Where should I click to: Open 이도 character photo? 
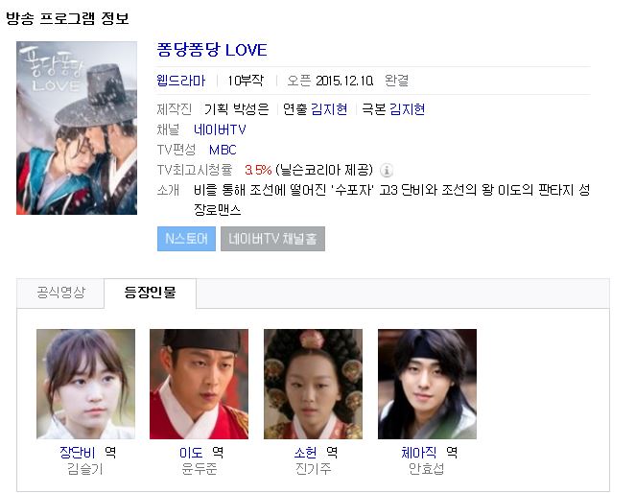click(x=199, y=384)
